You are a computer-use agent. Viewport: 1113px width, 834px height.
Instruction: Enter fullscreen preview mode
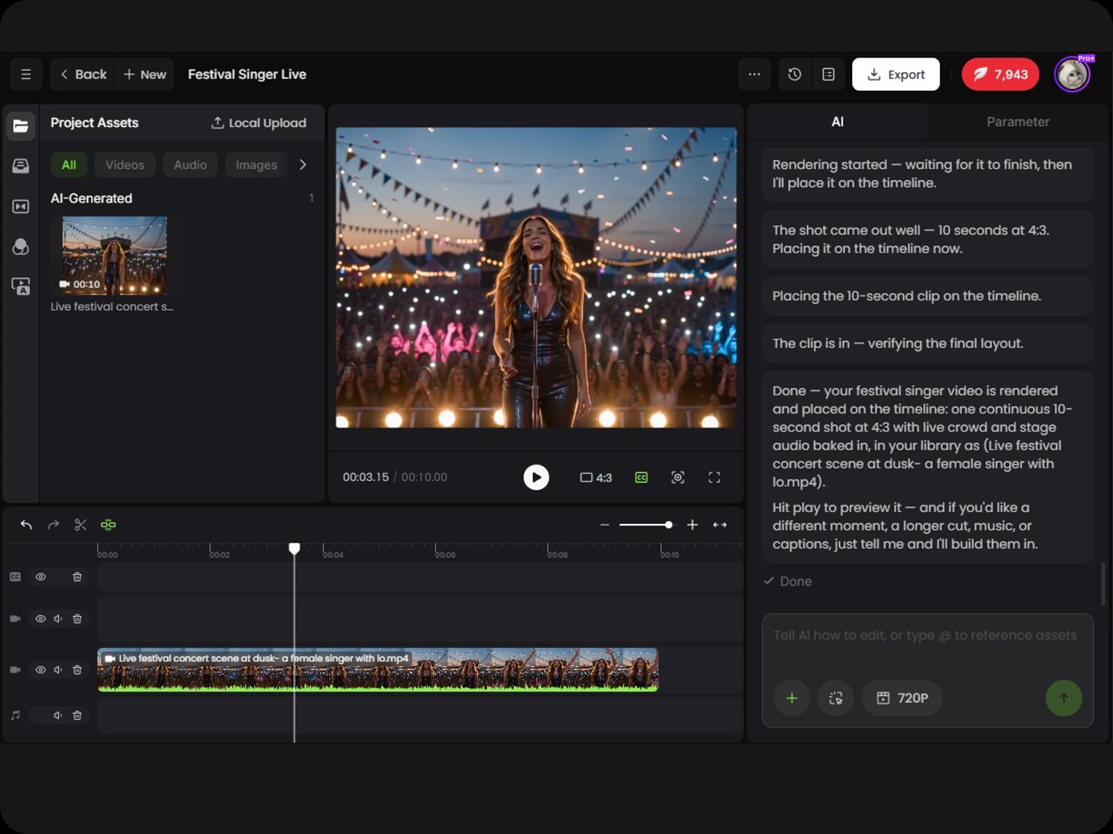click(714, 477)
